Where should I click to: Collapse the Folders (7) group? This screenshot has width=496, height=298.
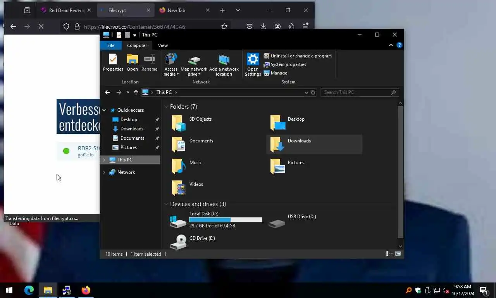(166, 107)
